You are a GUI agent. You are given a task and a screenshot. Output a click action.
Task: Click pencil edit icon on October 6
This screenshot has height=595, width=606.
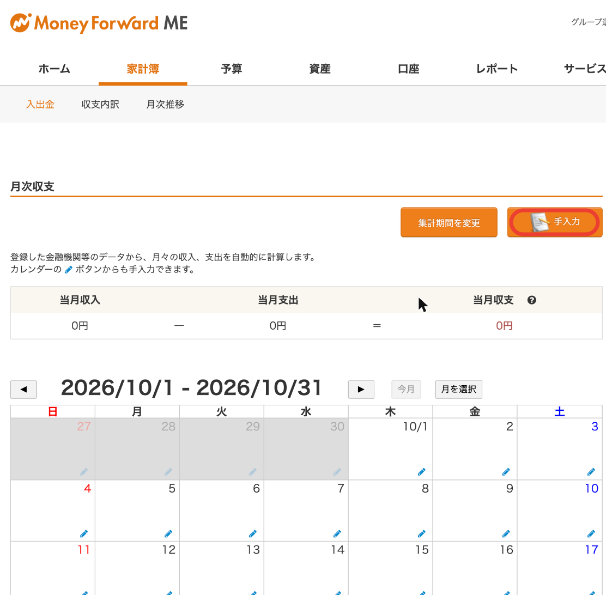pyautogui.click(x=253, y=534)
